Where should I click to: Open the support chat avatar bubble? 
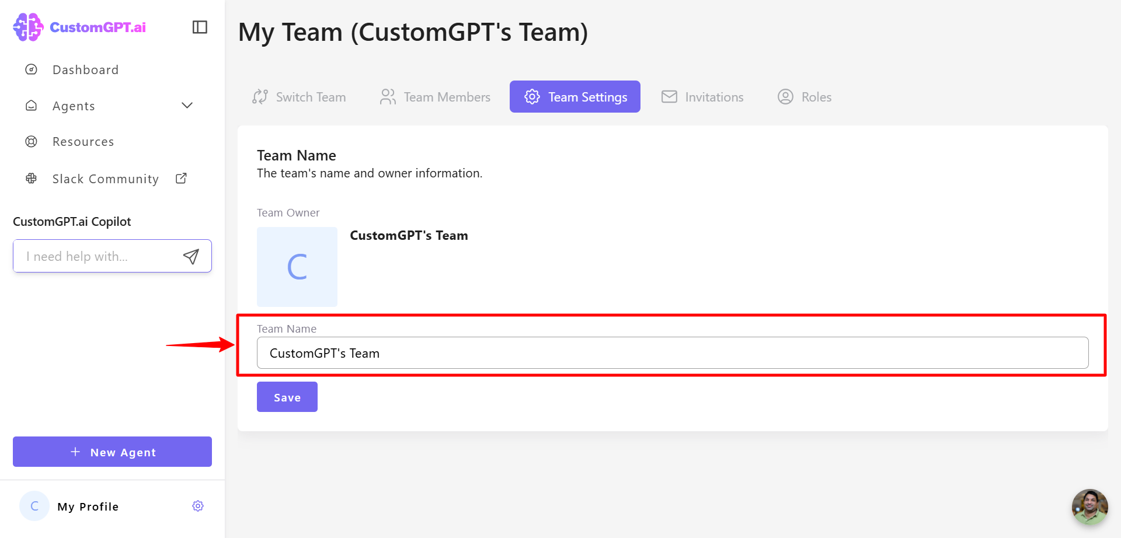click(x=1089, y=506)
